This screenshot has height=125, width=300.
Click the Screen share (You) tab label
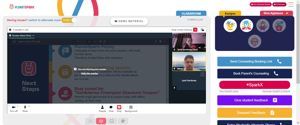[22, 36]
